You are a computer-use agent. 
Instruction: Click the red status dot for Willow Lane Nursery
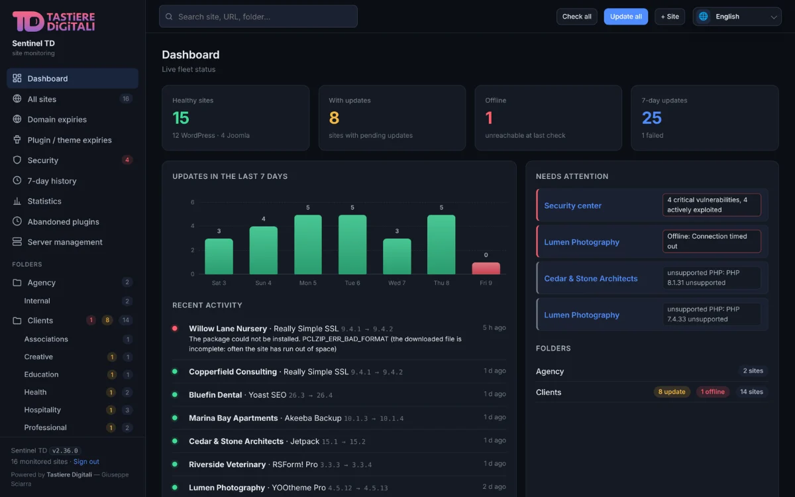point(175,328)
